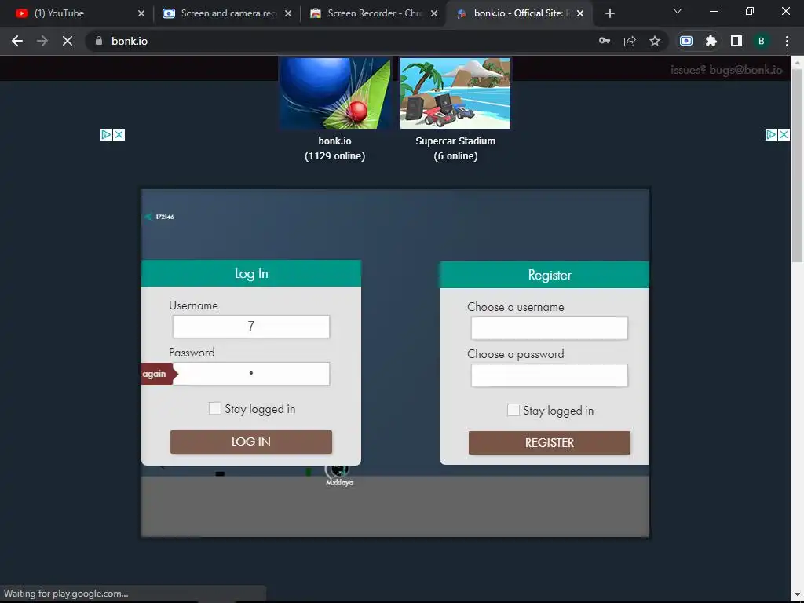This screenshot has height=603, width=804.
Task: Click the Register panel header
Action: click(545, 275)
